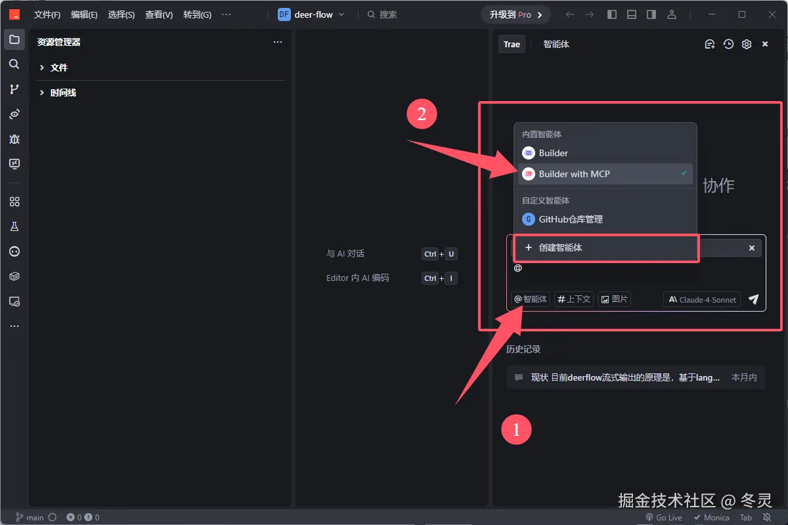Open the Search view in activity bar
Viewport: 788px width, 525px height.
coord(14,64)
